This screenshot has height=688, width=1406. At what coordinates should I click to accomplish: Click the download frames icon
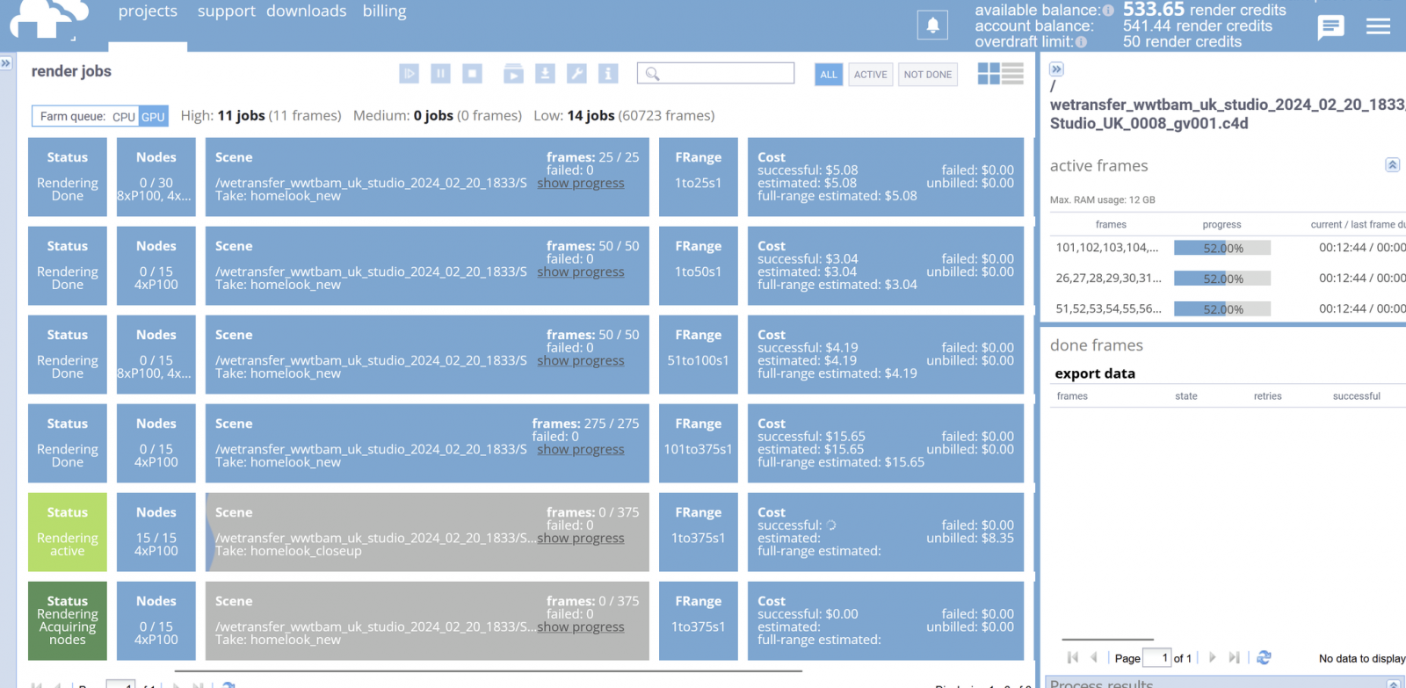pyautogui.click(x=545, y=74)
